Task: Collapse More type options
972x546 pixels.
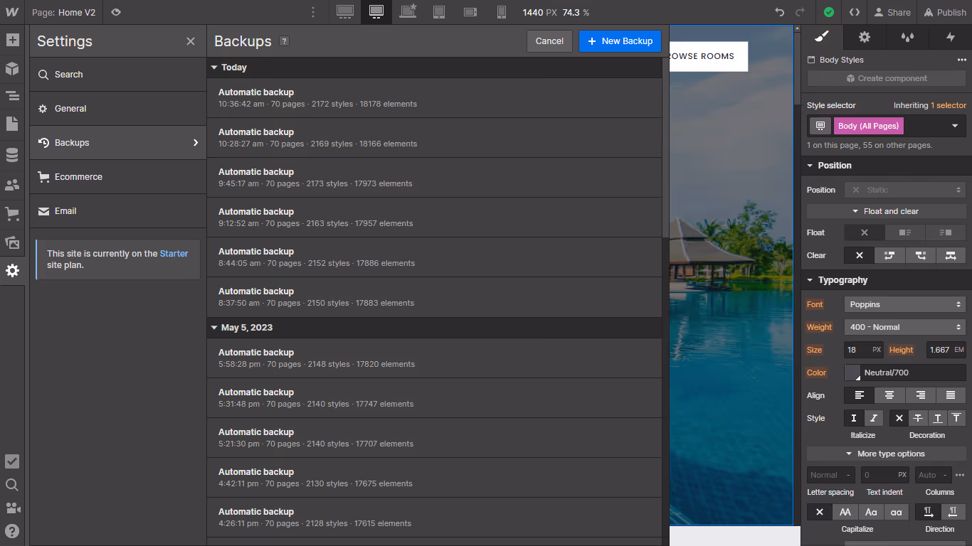Action: pos(887,454)
